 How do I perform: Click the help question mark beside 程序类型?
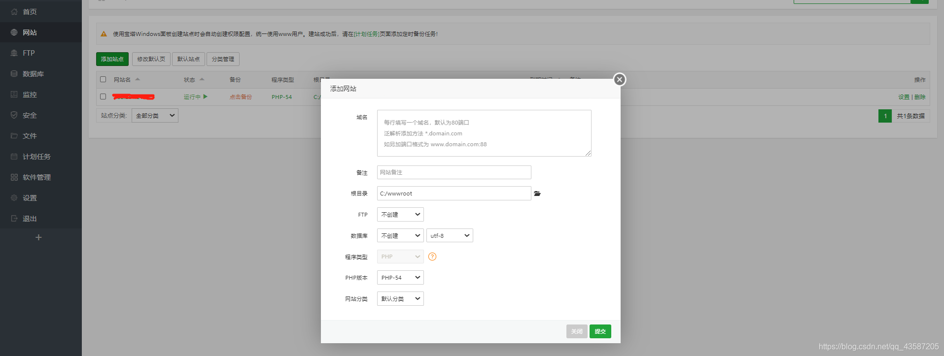point(432,257)
